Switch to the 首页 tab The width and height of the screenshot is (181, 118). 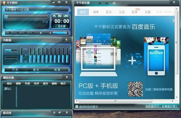(83, 12)
